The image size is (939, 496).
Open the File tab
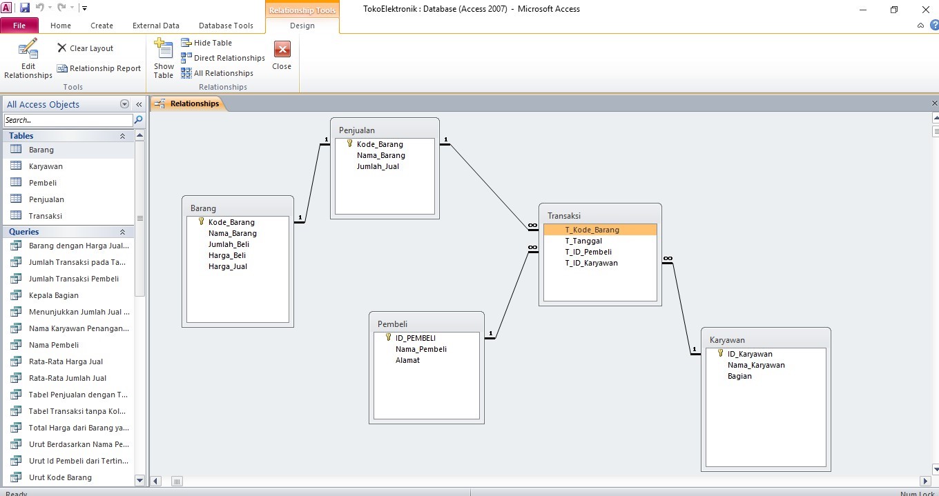tap(19, 26)
